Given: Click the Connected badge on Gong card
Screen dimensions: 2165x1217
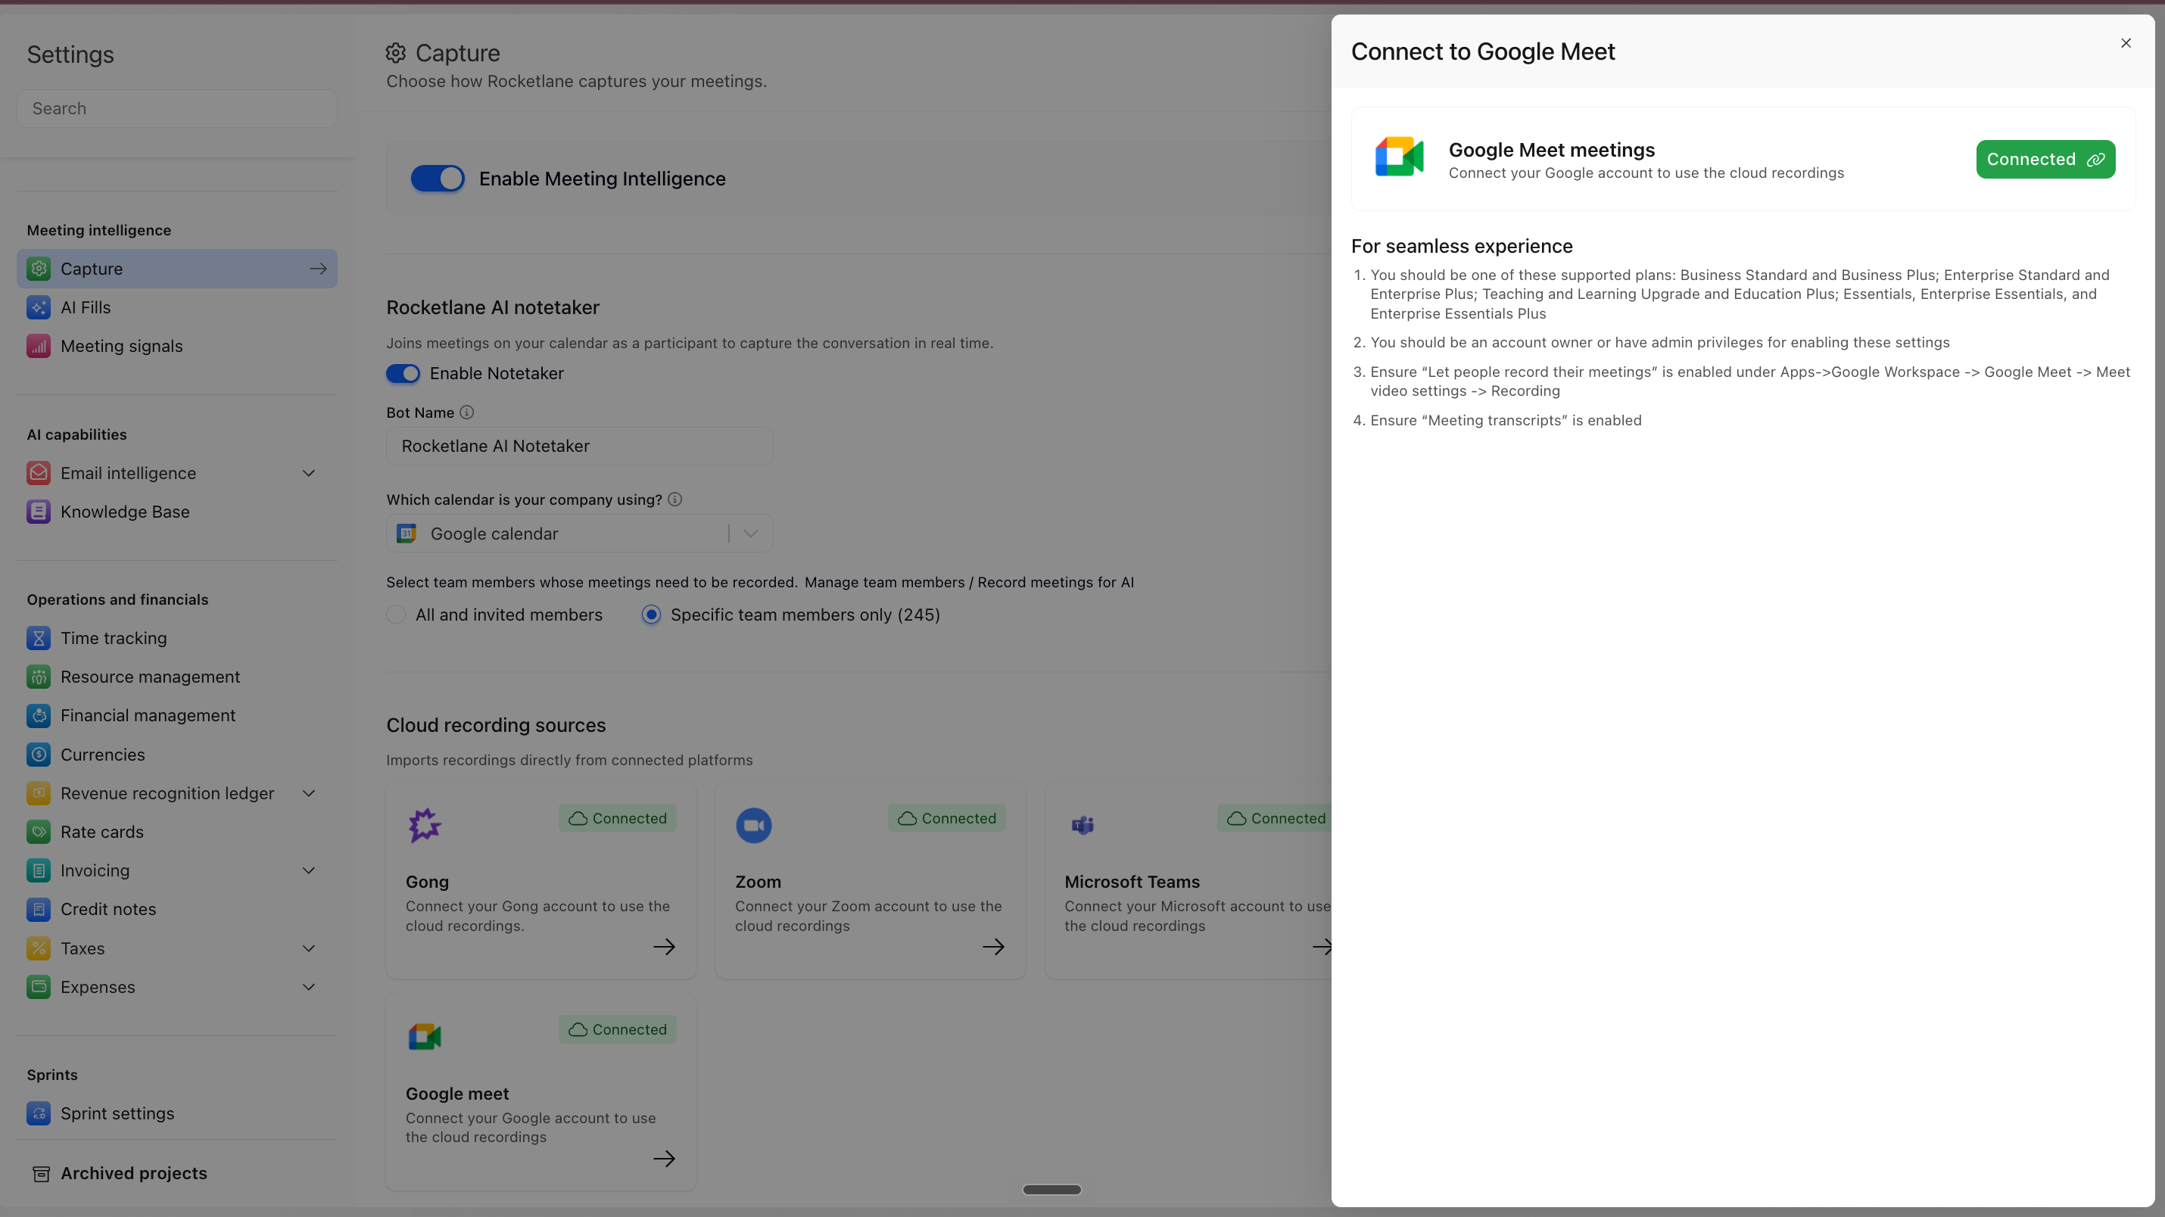Looking at the screenshot, I should [x=618, y=819].
